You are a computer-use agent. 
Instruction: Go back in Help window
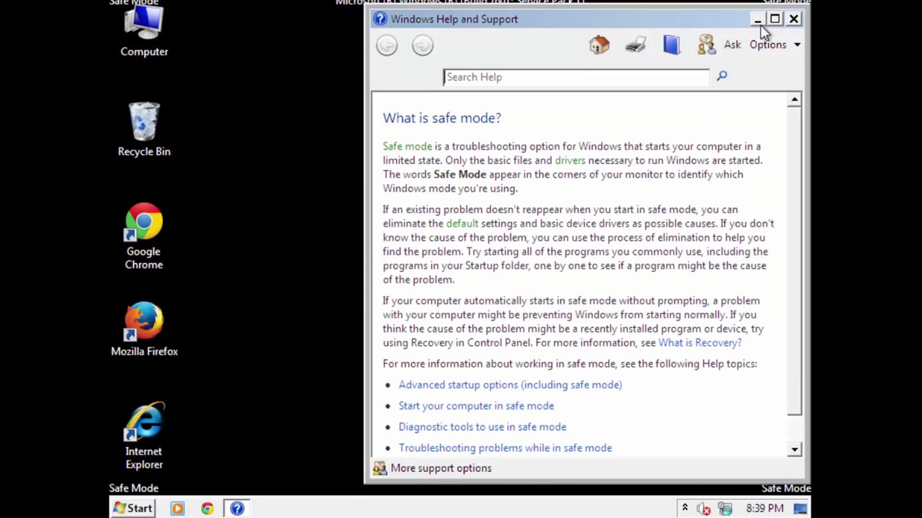[387, 45]
